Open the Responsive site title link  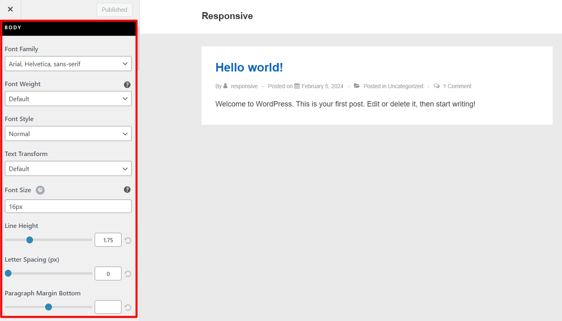coord(227,16)
